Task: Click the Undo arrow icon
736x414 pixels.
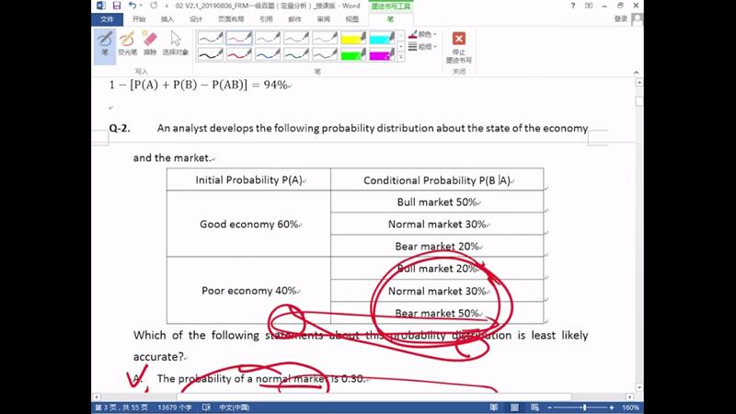Action: pyautogui.click(x=132, y=6)
